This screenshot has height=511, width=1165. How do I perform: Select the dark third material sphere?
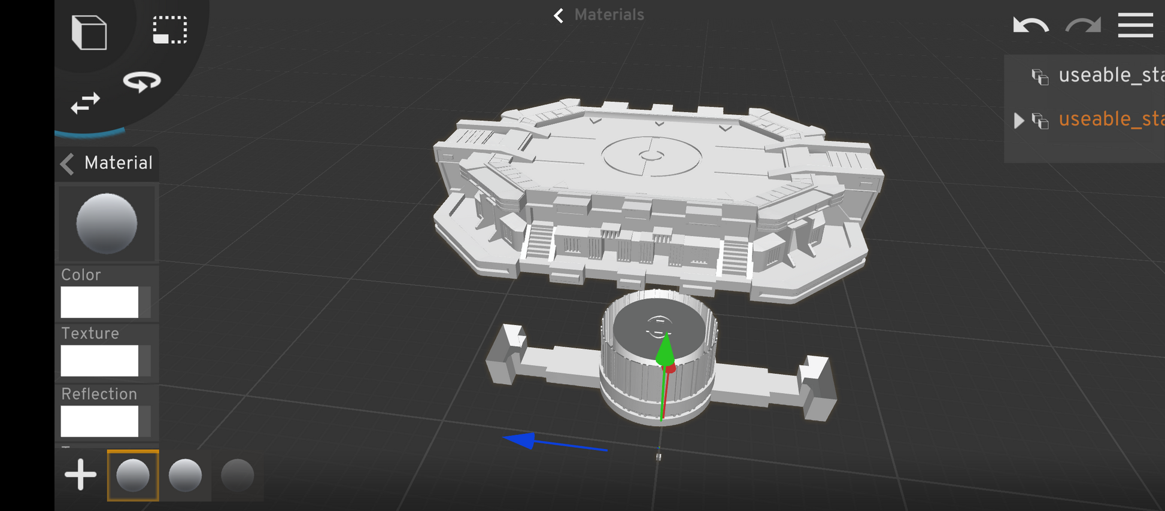pyautogui.click(x=238, y=476)
